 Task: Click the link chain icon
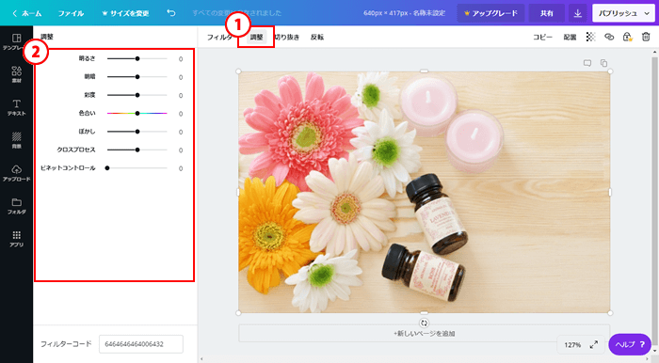tap(609, 37)
